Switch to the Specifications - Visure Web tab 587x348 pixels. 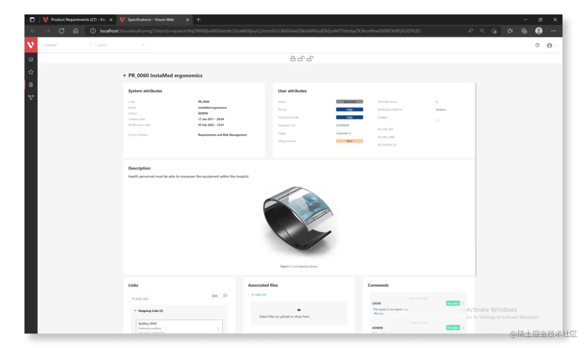click(x=154, y=20)
